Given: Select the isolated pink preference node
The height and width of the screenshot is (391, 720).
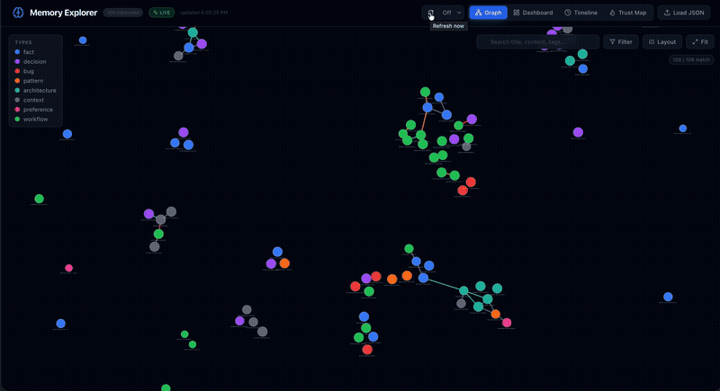Looking at the screenshot, I should [x=68, y=268].
